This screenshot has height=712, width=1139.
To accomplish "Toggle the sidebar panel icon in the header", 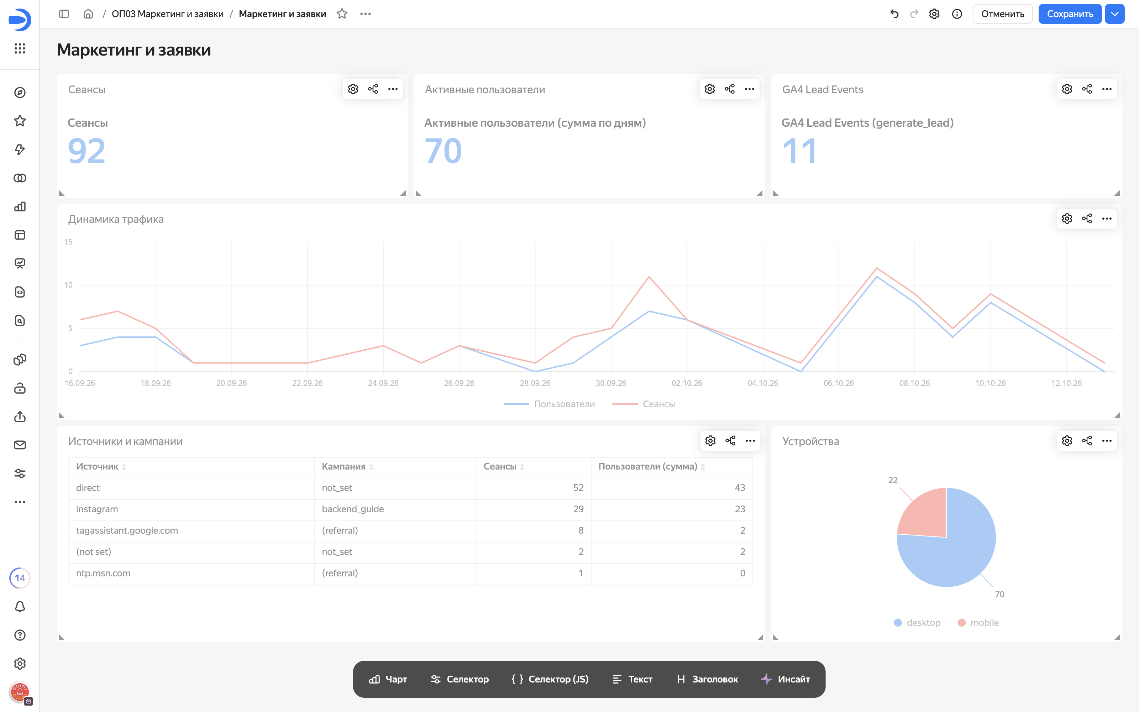I will (64, 14).
